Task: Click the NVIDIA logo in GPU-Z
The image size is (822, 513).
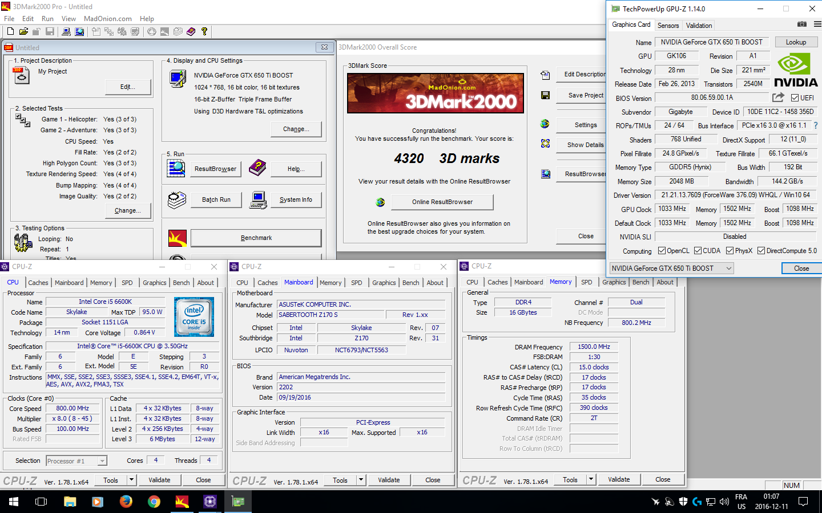Action: click(796, 69)
